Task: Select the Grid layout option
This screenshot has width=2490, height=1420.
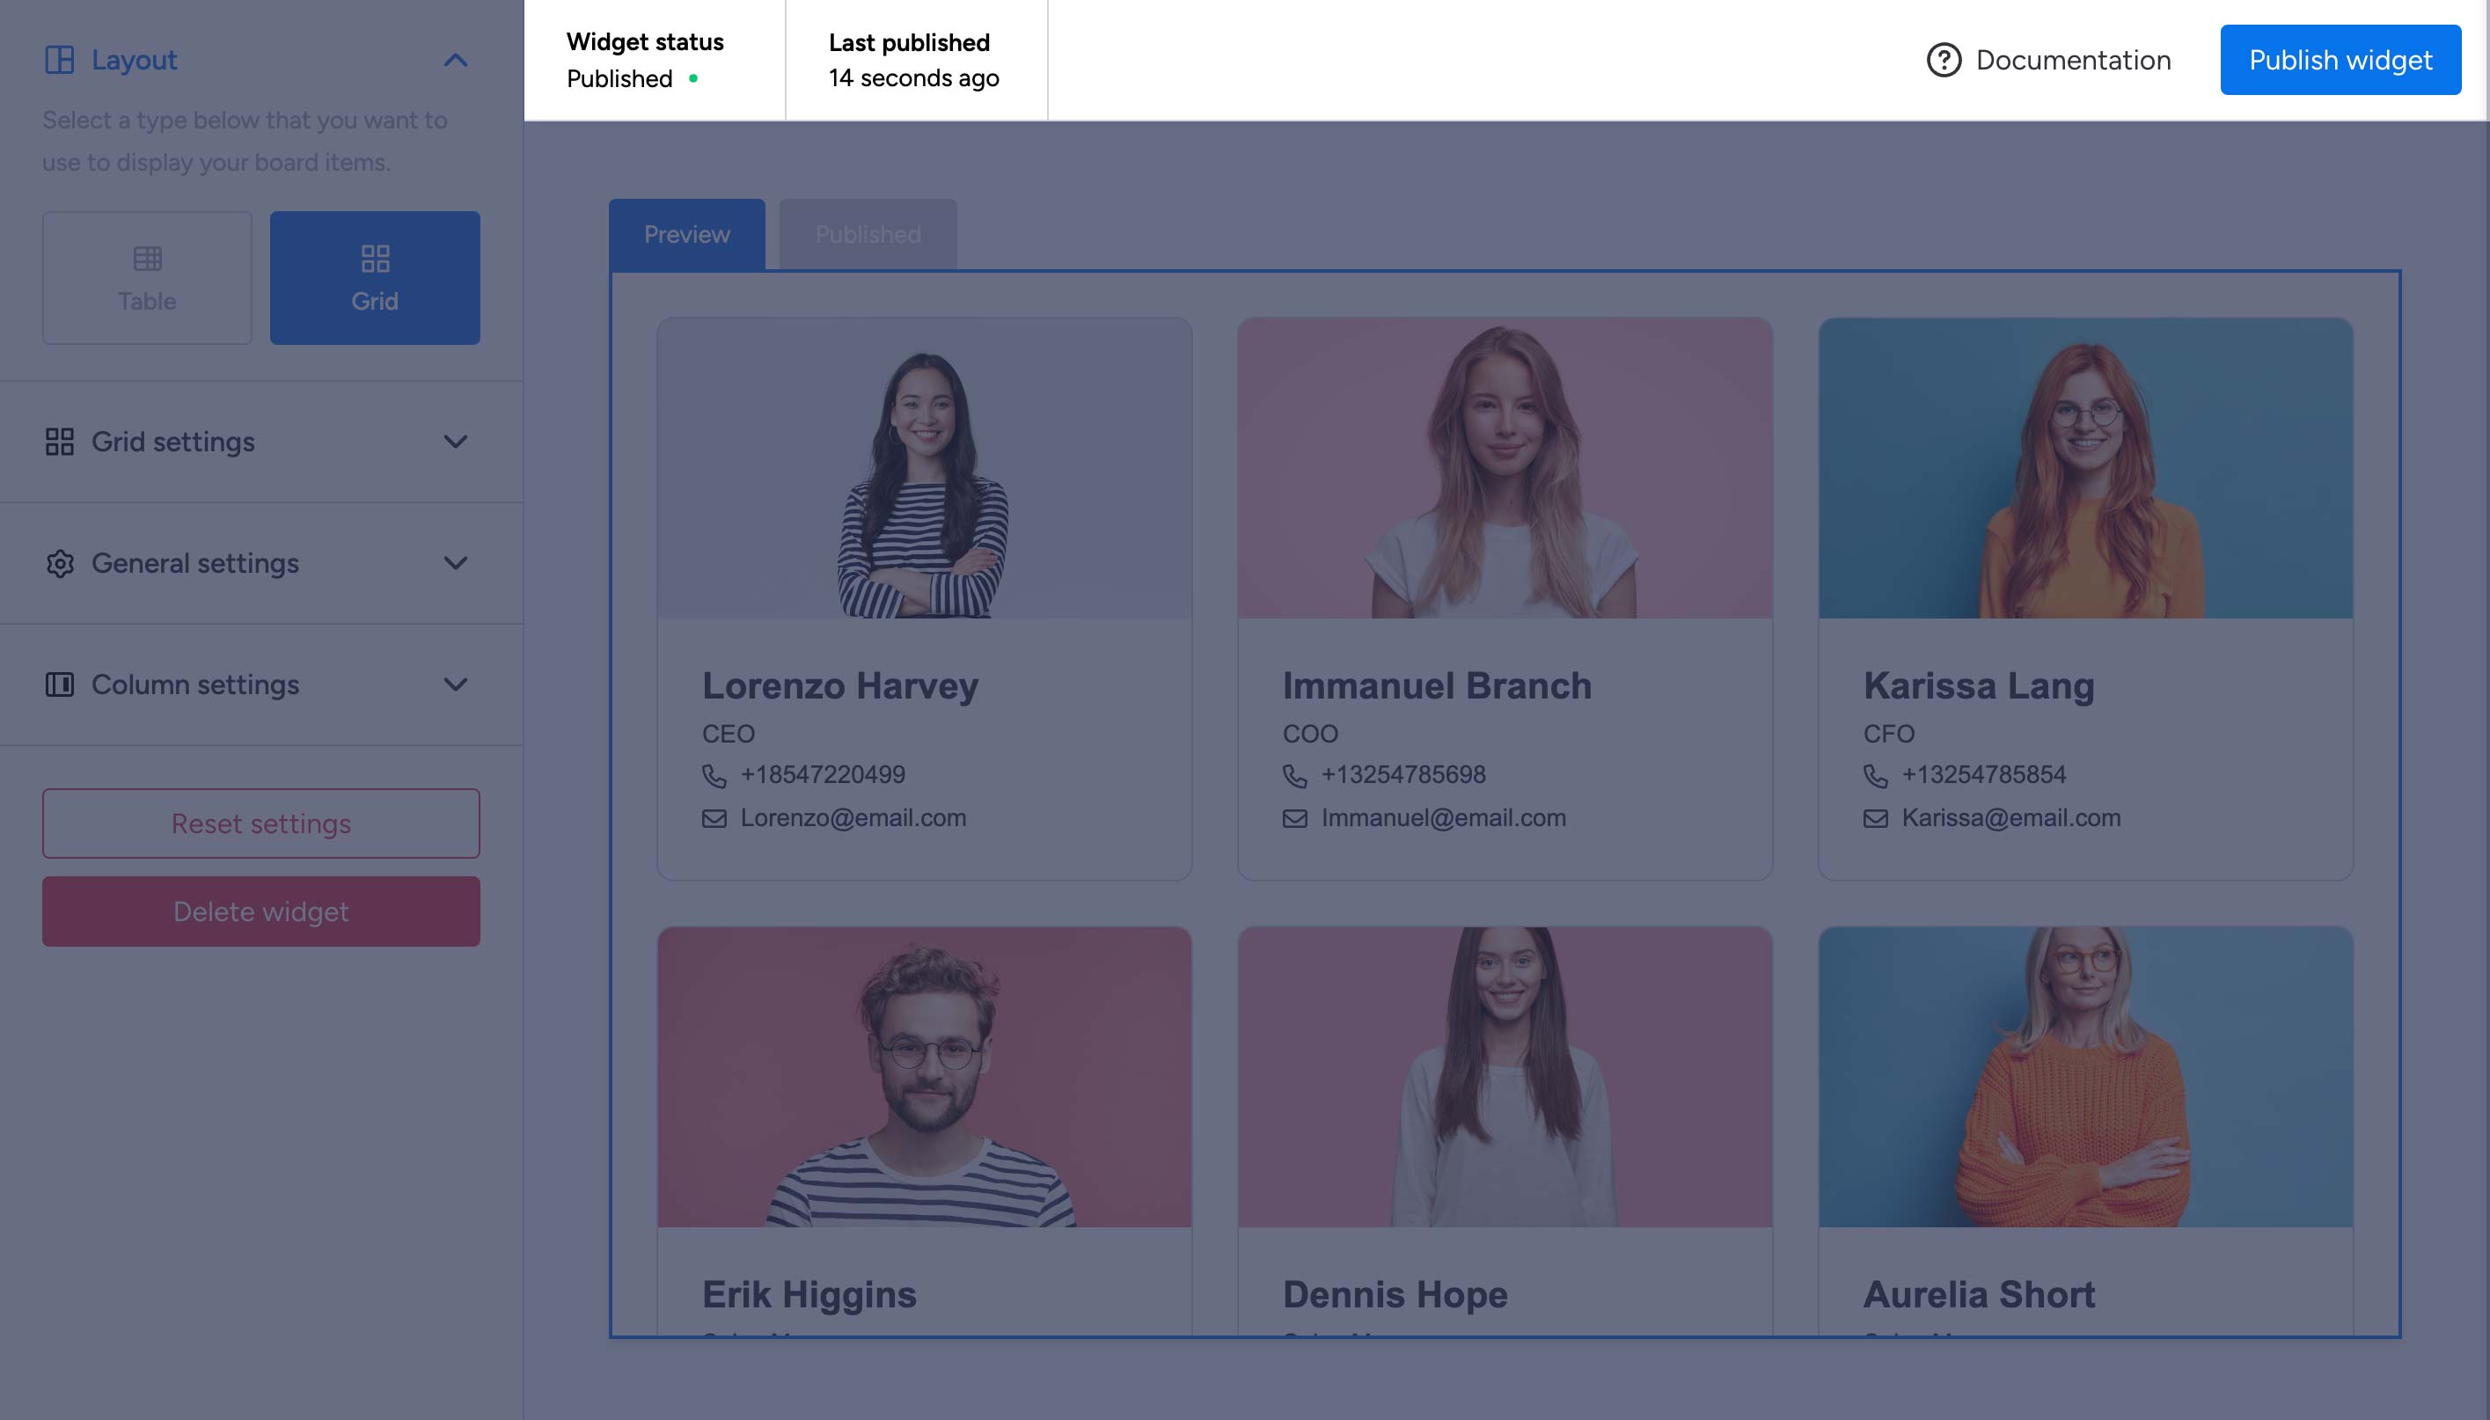Action: 375,278
